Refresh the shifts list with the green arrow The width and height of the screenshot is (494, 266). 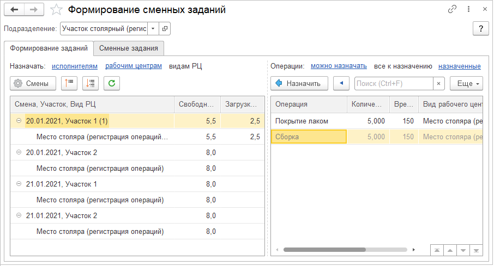click(111, 83)
